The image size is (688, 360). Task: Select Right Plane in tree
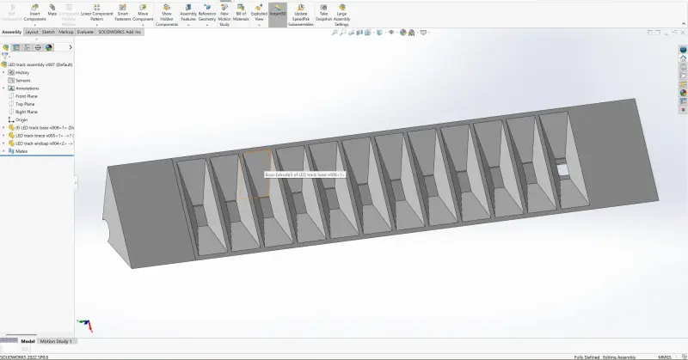pos(27,112)
